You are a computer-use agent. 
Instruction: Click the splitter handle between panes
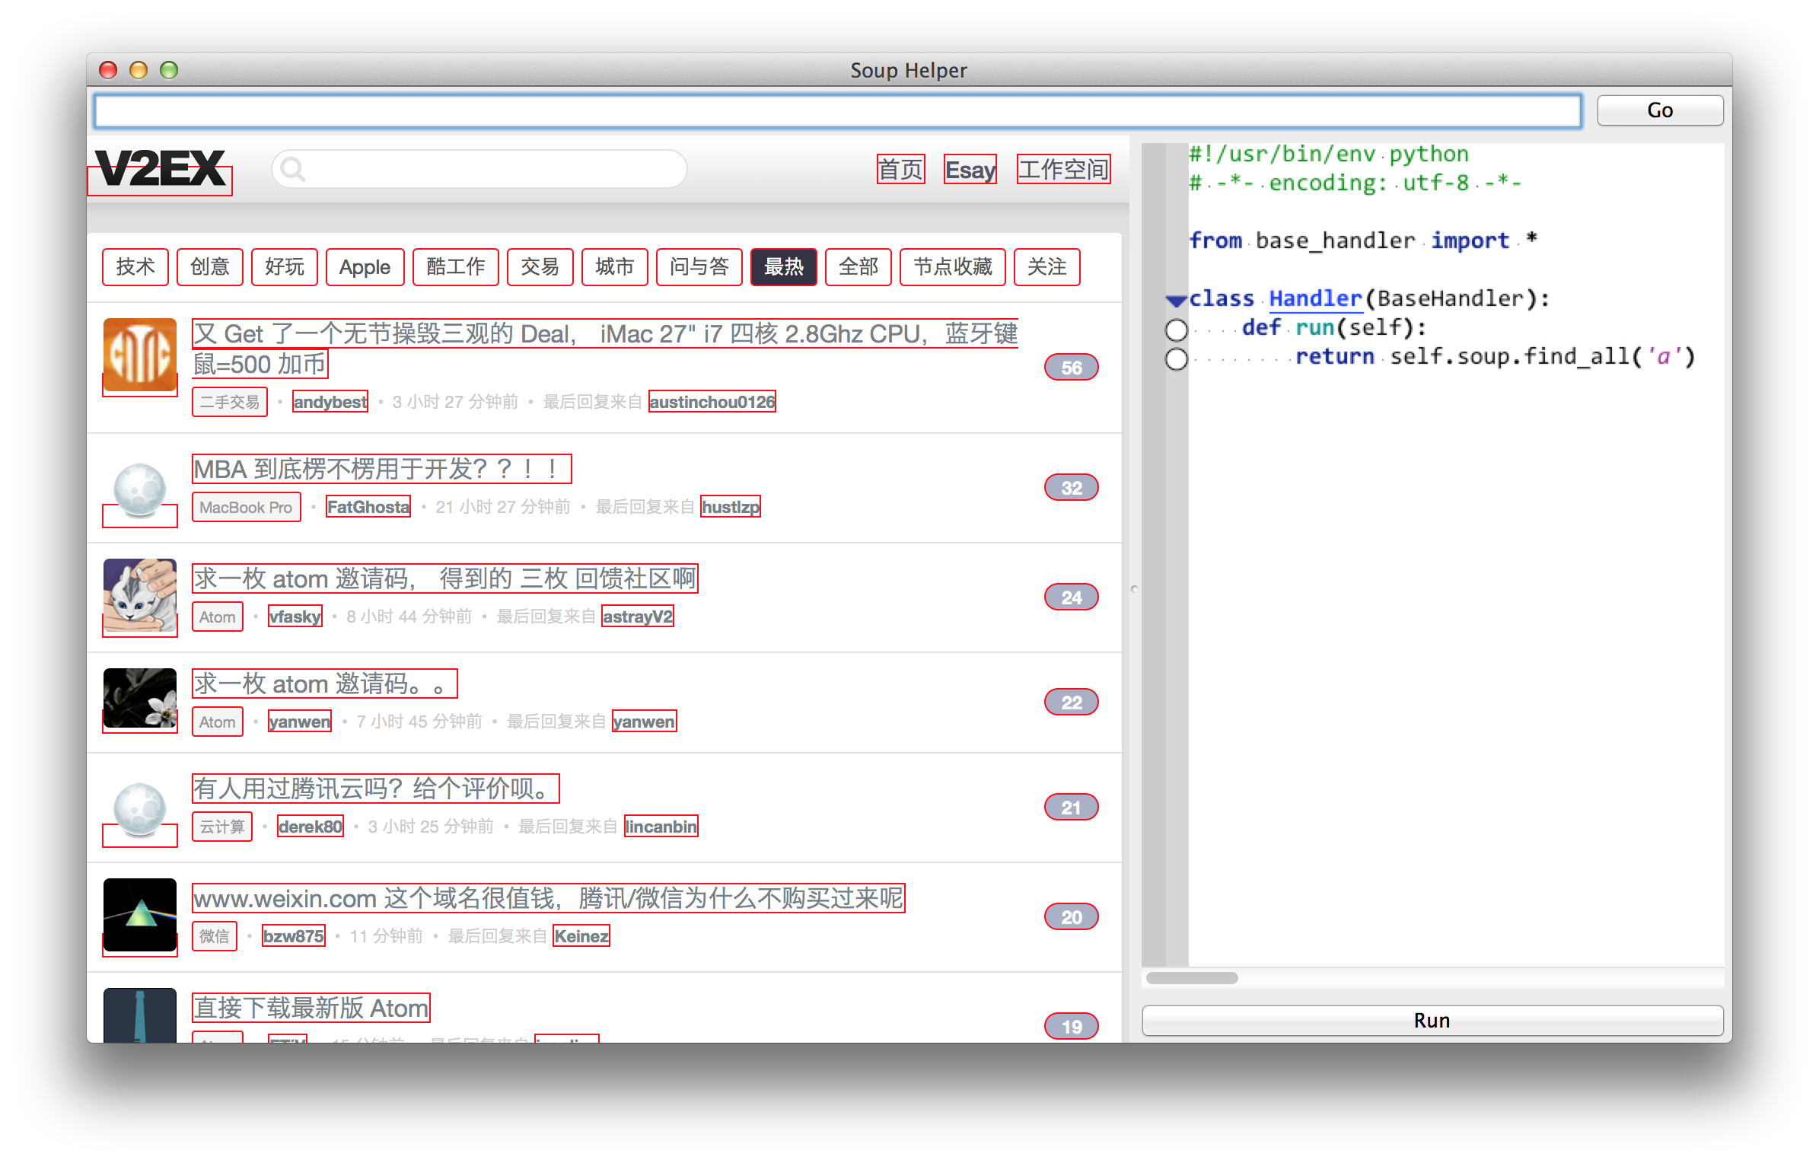coord(1135,588)
